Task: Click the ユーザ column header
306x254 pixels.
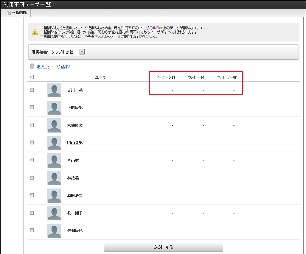Action: [100, 77]
